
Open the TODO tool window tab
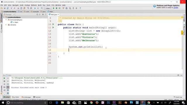click(15, 97)
